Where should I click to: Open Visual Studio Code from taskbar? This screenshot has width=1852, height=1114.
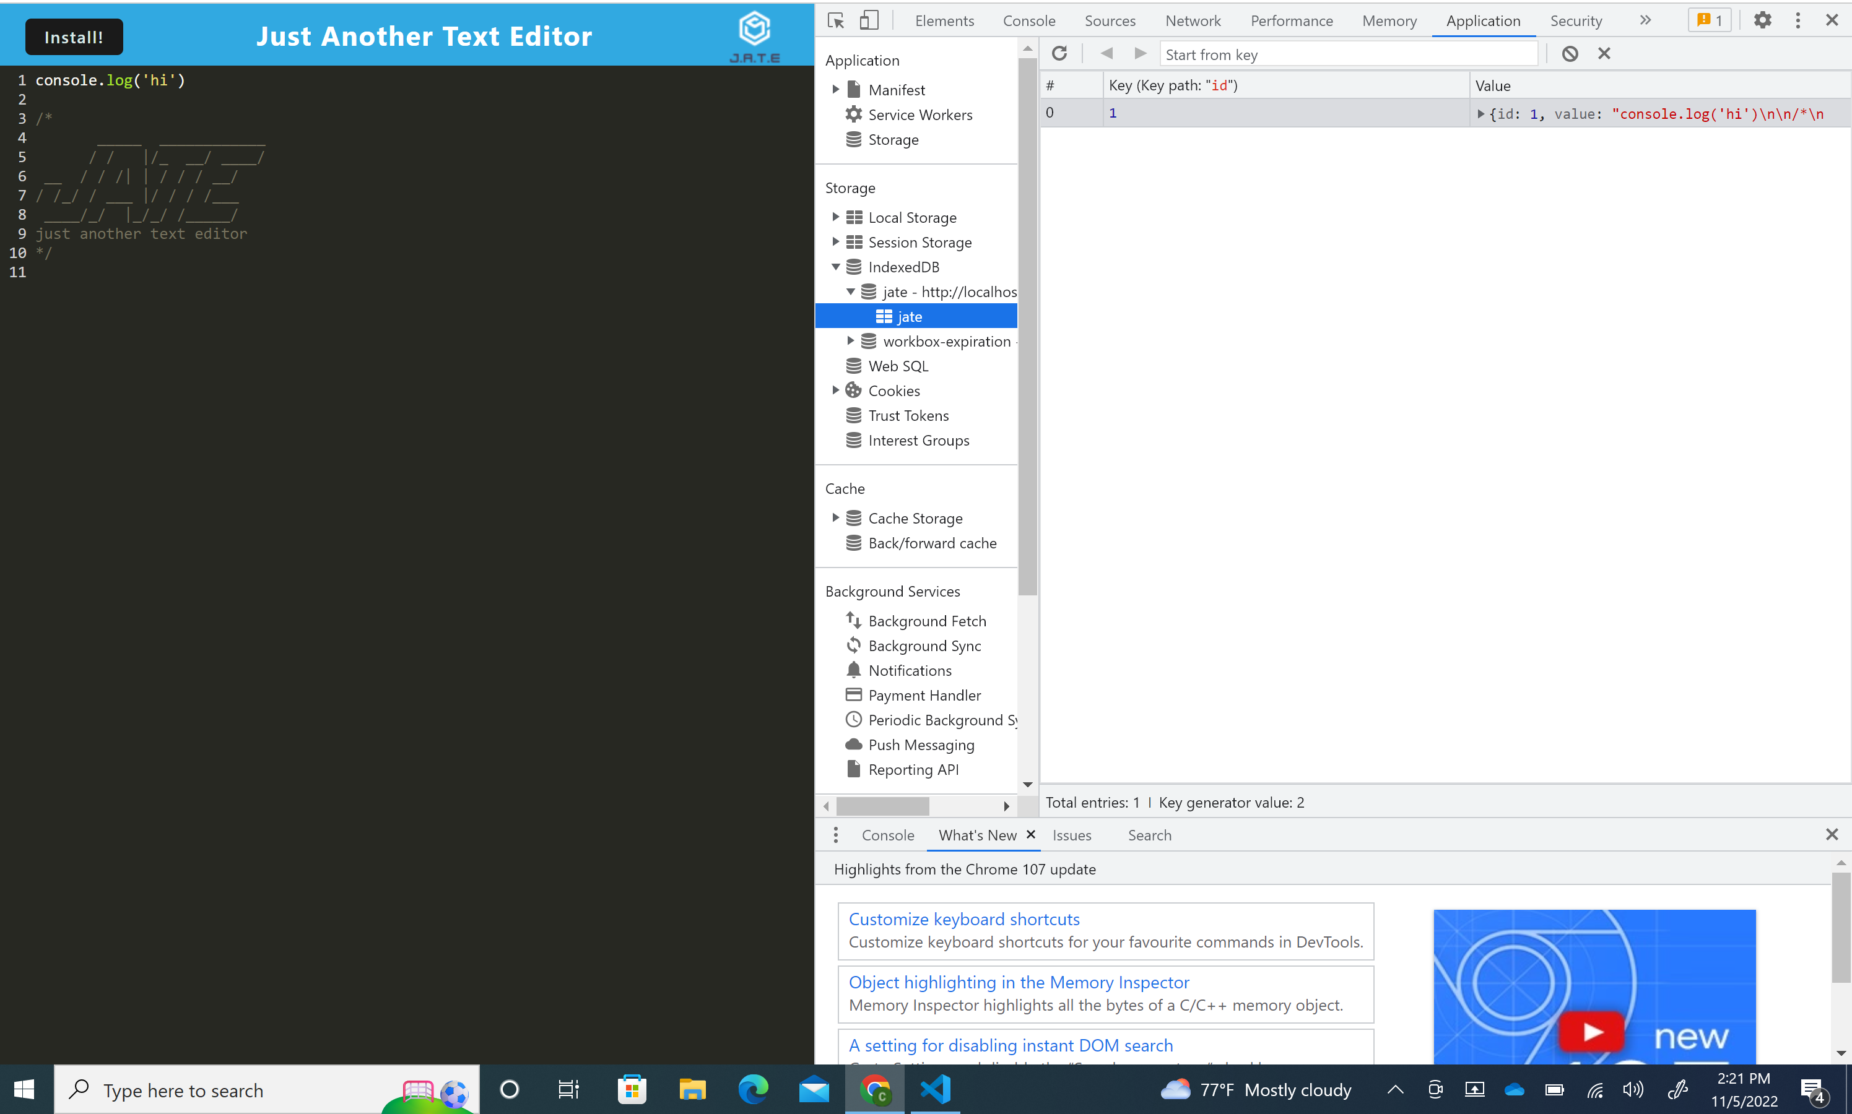935,1089
